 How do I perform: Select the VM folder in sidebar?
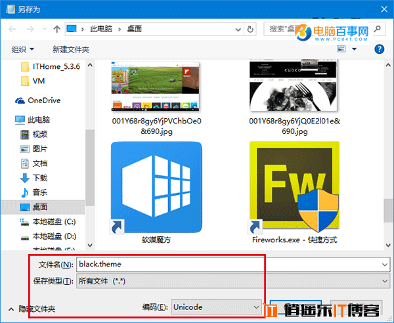point(33,81)
